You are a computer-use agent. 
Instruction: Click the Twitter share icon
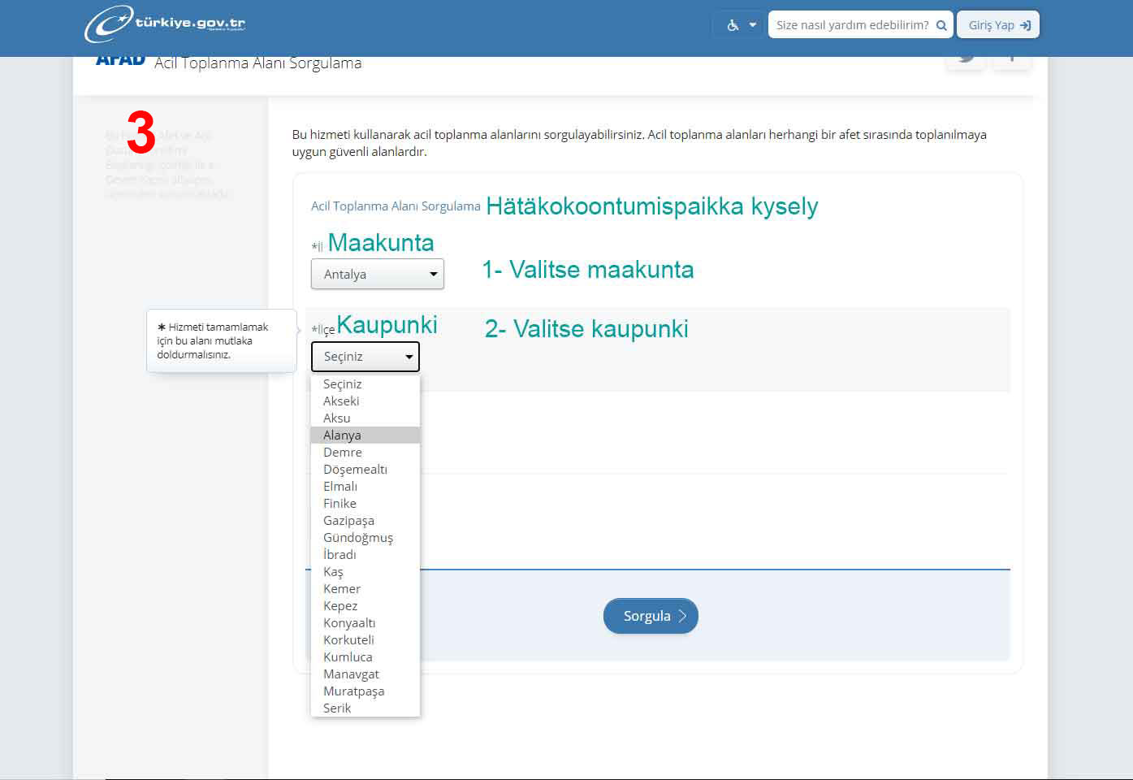966,59
